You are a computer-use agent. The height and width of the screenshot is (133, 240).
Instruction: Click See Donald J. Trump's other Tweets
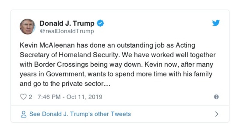coord(80,114)
